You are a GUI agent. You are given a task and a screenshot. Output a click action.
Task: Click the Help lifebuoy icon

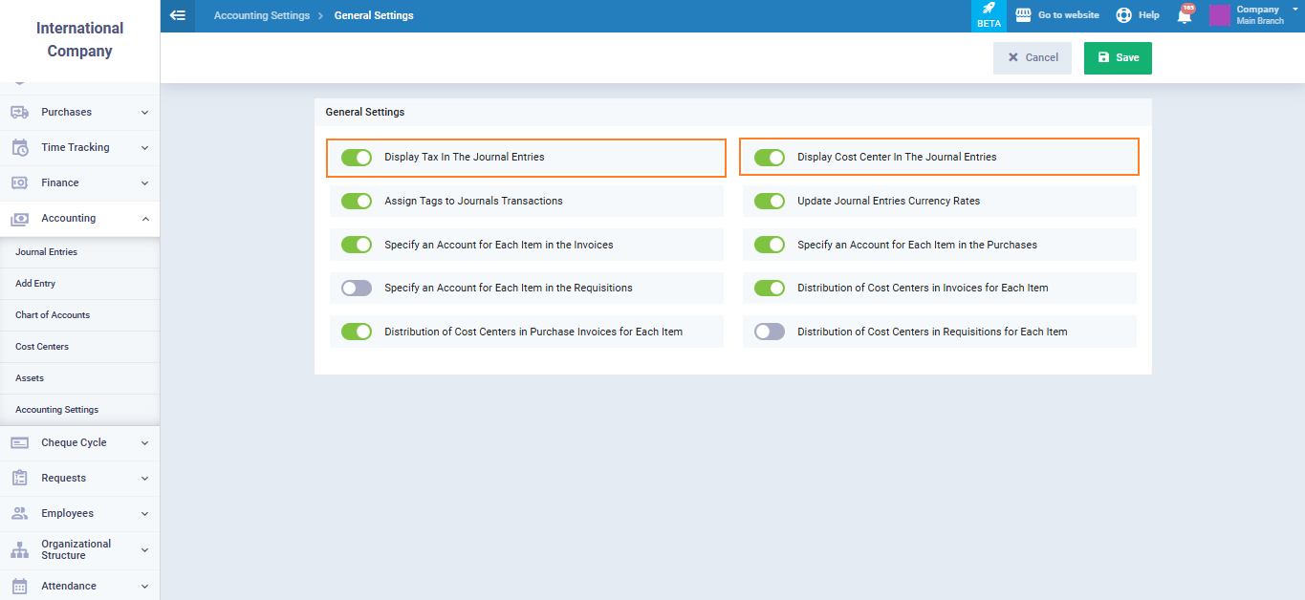coord(1124,15)
